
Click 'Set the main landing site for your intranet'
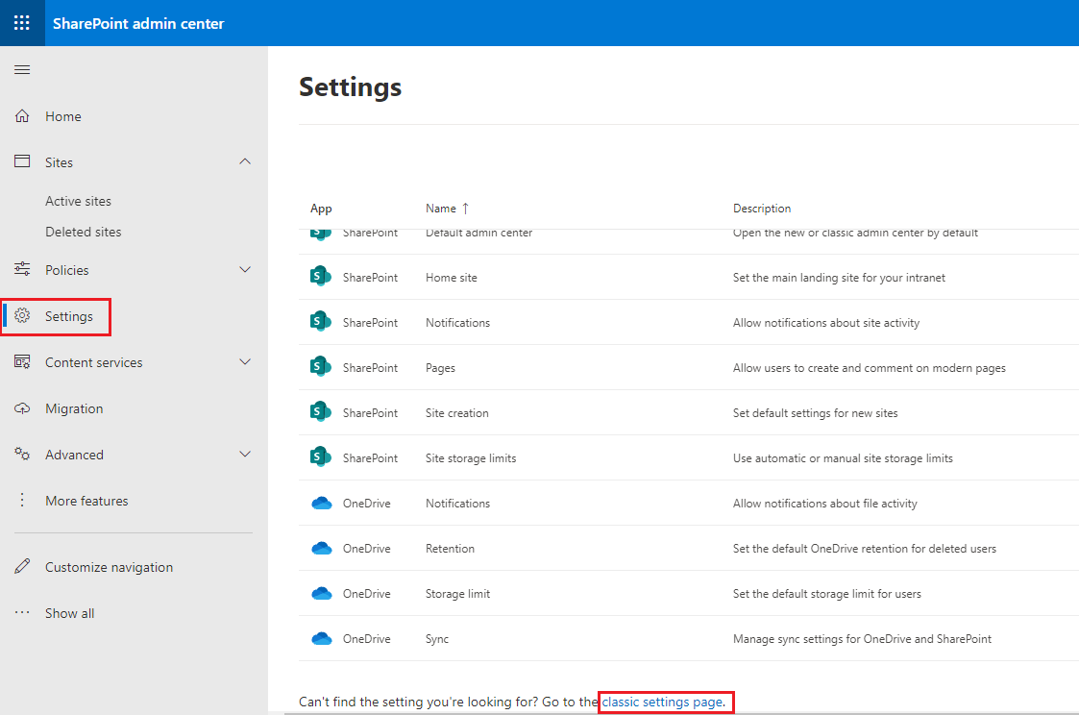(x=839, y=278)
